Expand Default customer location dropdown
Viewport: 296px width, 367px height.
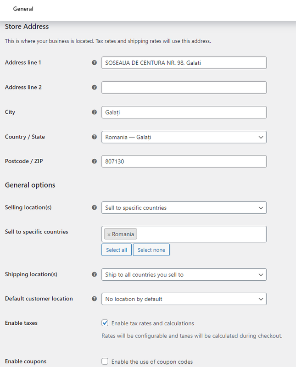(x=184, y=299)
